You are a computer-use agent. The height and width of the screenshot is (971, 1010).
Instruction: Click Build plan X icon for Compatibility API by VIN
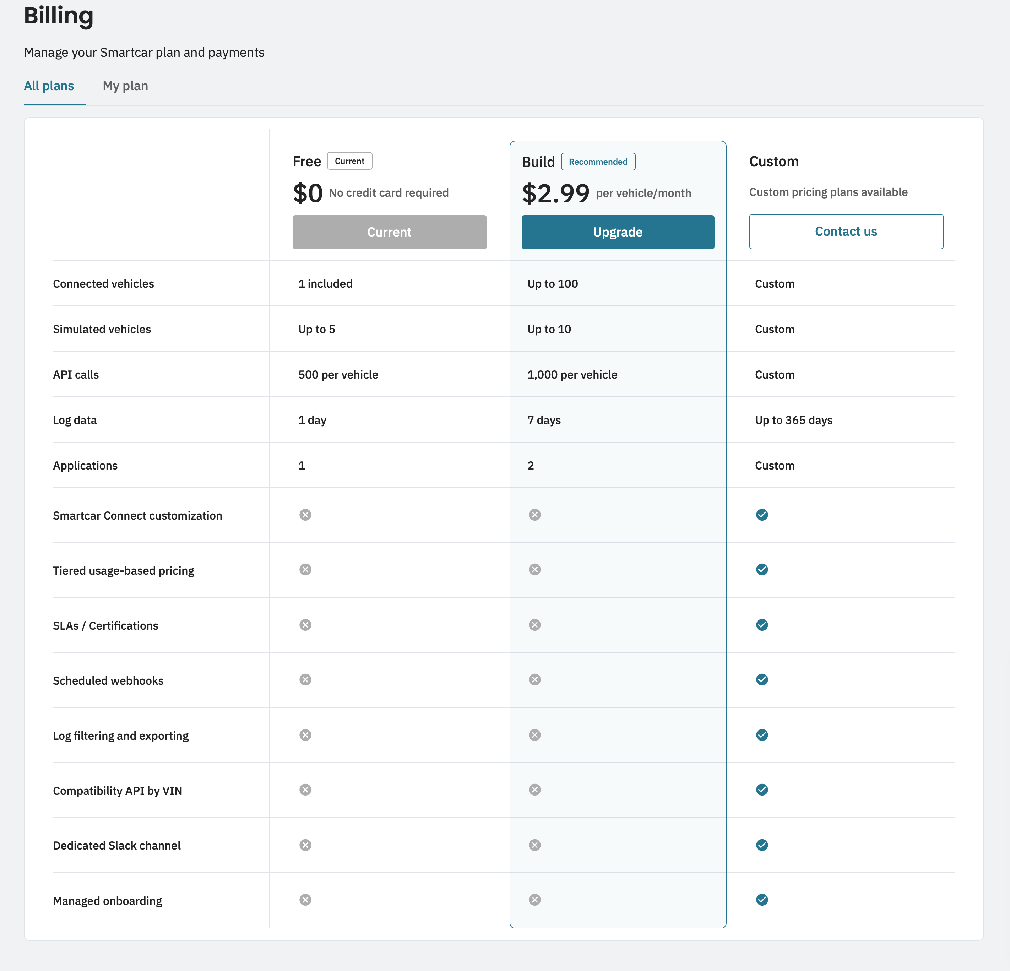click(534, 790)
